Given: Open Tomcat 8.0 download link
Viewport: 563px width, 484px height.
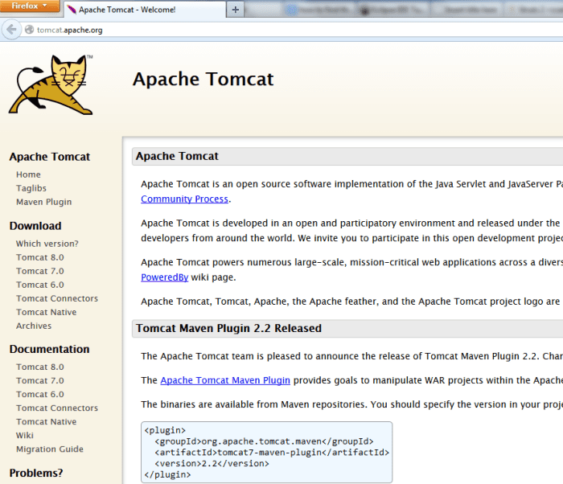Looking at the screenshot, I should click(39, 257).
